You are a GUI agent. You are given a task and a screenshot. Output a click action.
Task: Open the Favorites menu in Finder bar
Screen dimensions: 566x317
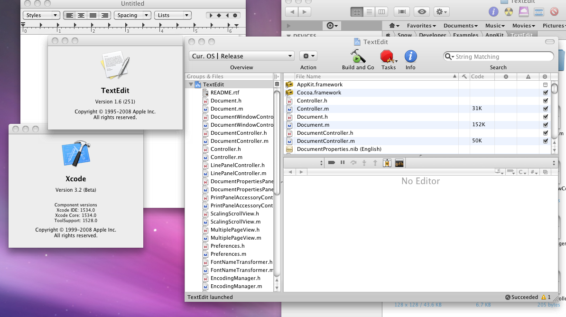(x=421, y=26)
